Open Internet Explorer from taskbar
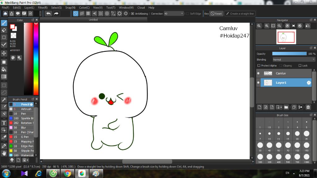Viewport: 317px width, 178px height. coord(39,174)
